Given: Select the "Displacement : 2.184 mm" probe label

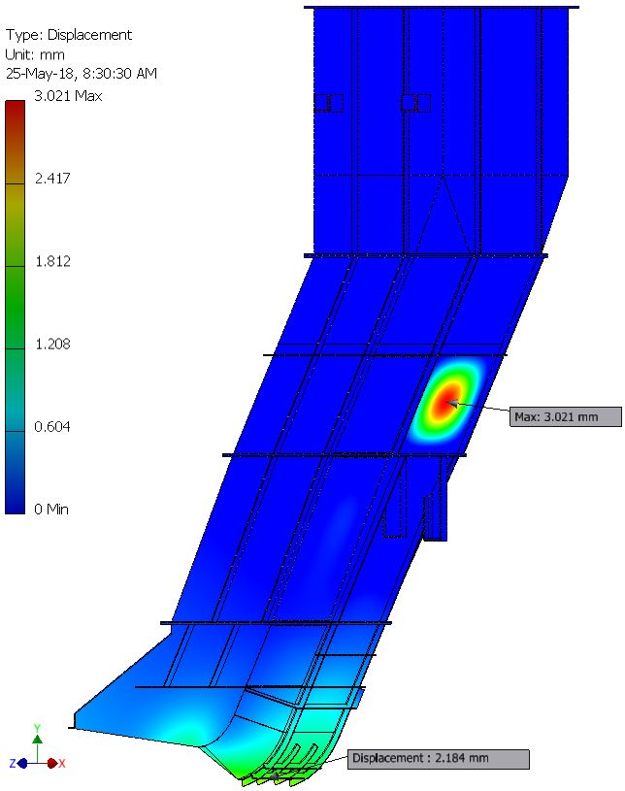Looking at the screenshot, I should pyautogui.click(x=439, y=759).
